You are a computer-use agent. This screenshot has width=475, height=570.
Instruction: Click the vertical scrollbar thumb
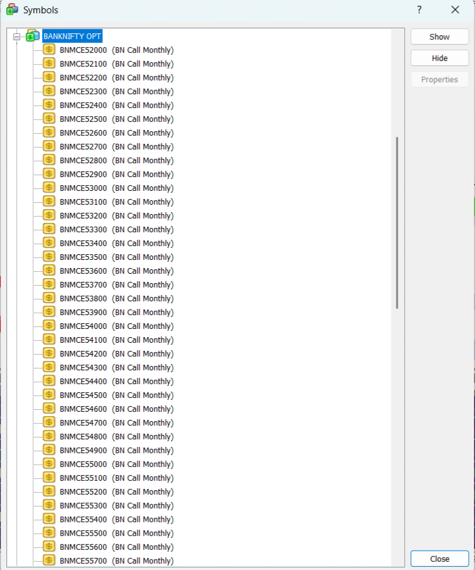click(397, 223)
